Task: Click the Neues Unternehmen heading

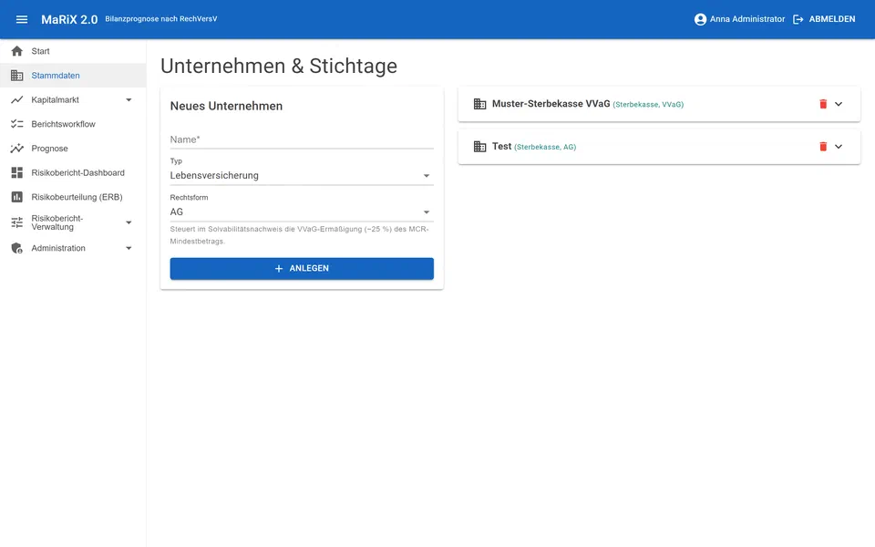Action: coord(227,106)
